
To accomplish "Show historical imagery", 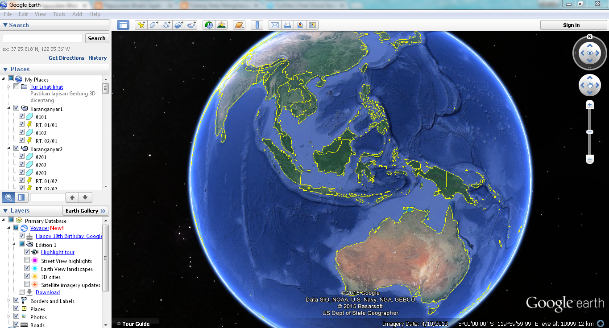I will point(208,25).
